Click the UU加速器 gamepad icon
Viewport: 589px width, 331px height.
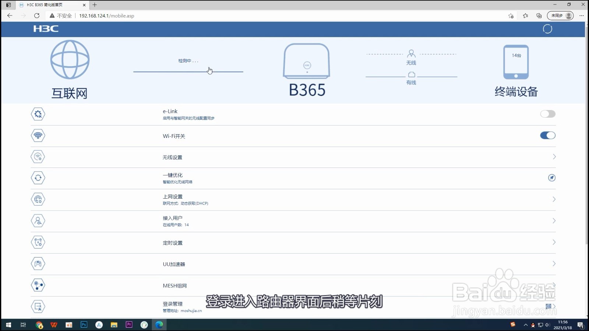coord(38,264)
